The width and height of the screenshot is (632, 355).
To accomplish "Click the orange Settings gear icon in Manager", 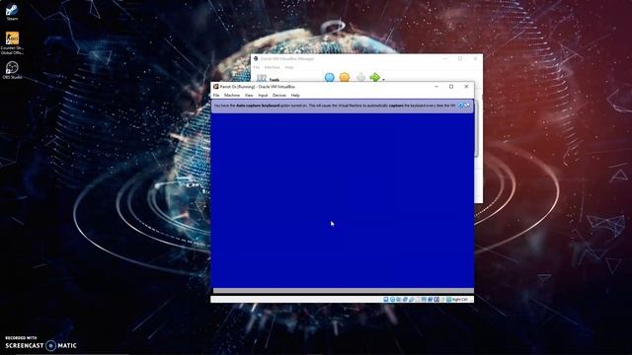I will 345,77.
